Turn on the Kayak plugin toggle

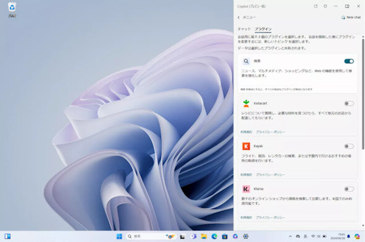[349, 146]
